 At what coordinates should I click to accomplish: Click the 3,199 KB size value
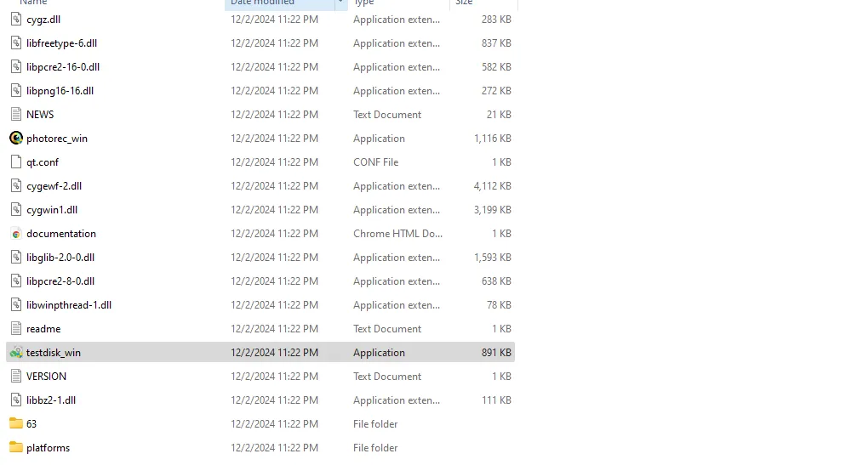(493, 210)
